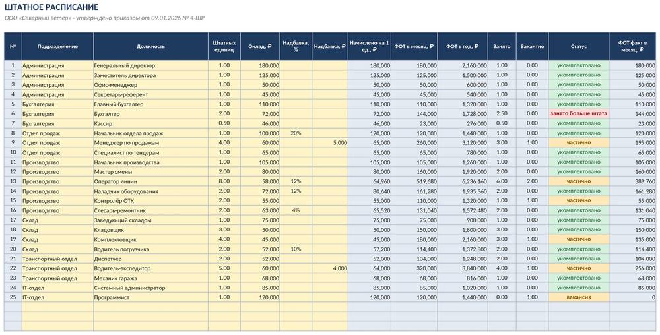
Task: Select the 'Транспортный отдел' cell in row 23
Action: (x=57, y=278)
